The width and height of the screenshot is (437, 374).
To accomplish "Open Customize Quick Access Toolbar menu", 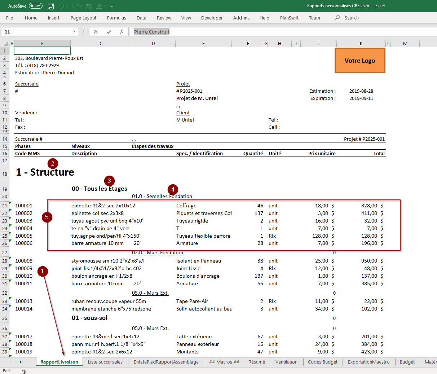I will coord(112,6).
